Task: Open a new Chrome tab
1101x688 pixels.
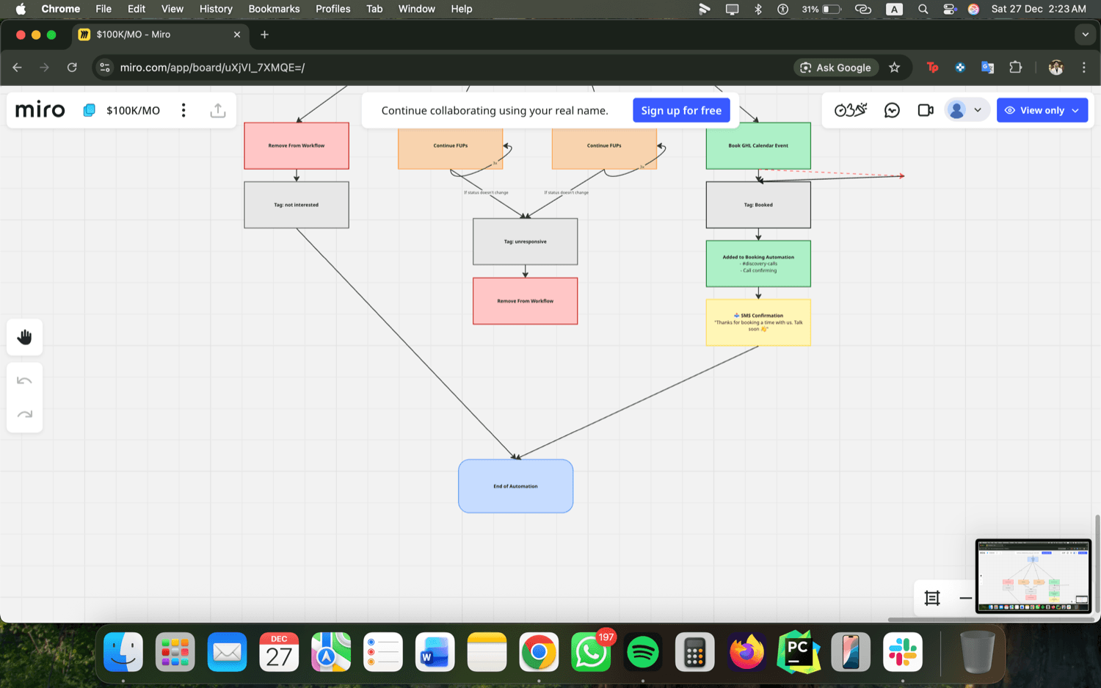Action: click(x=265, y=35)
